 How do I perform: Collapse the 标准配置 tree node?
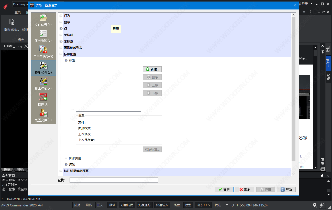point(61,54)
